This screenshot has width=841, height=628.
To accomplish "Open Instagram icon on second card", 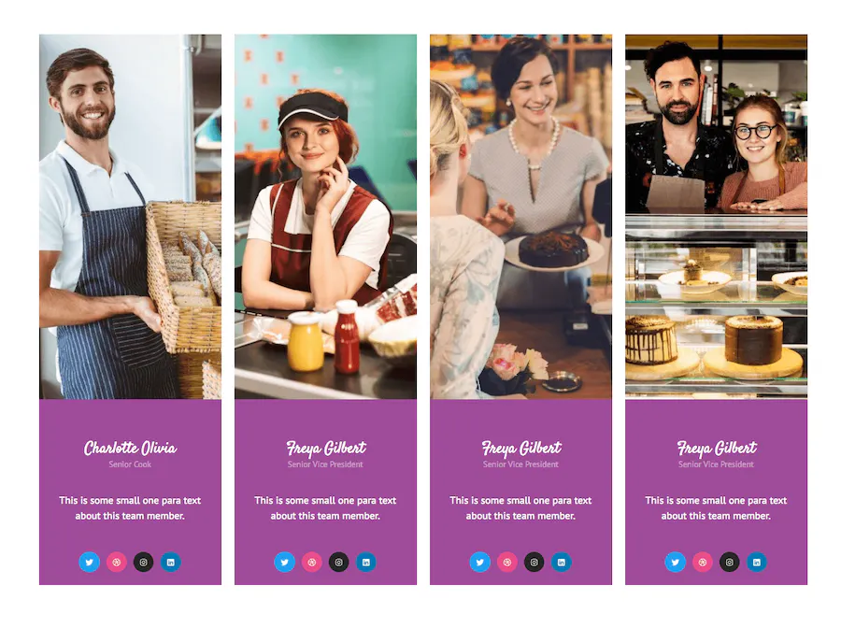I will coord(338,562).
